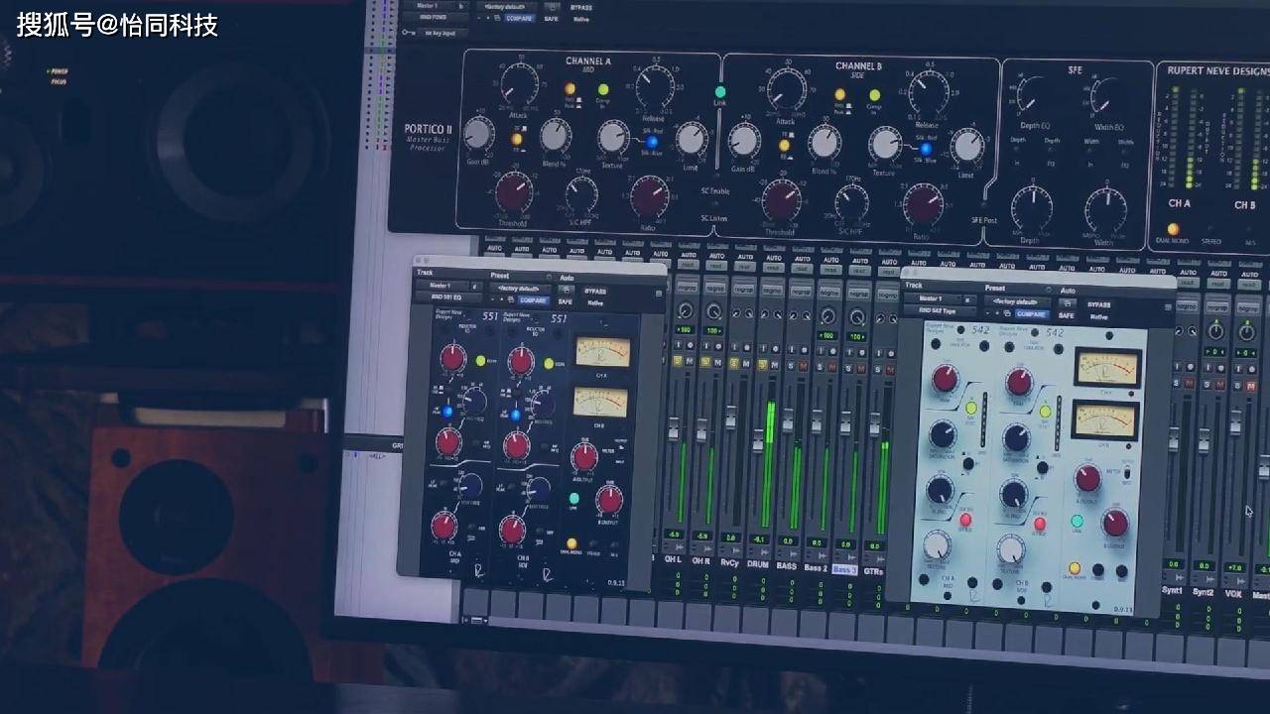Click CH B yellow button on RND 542
1270x714 pixels.
pos(1045,412)
